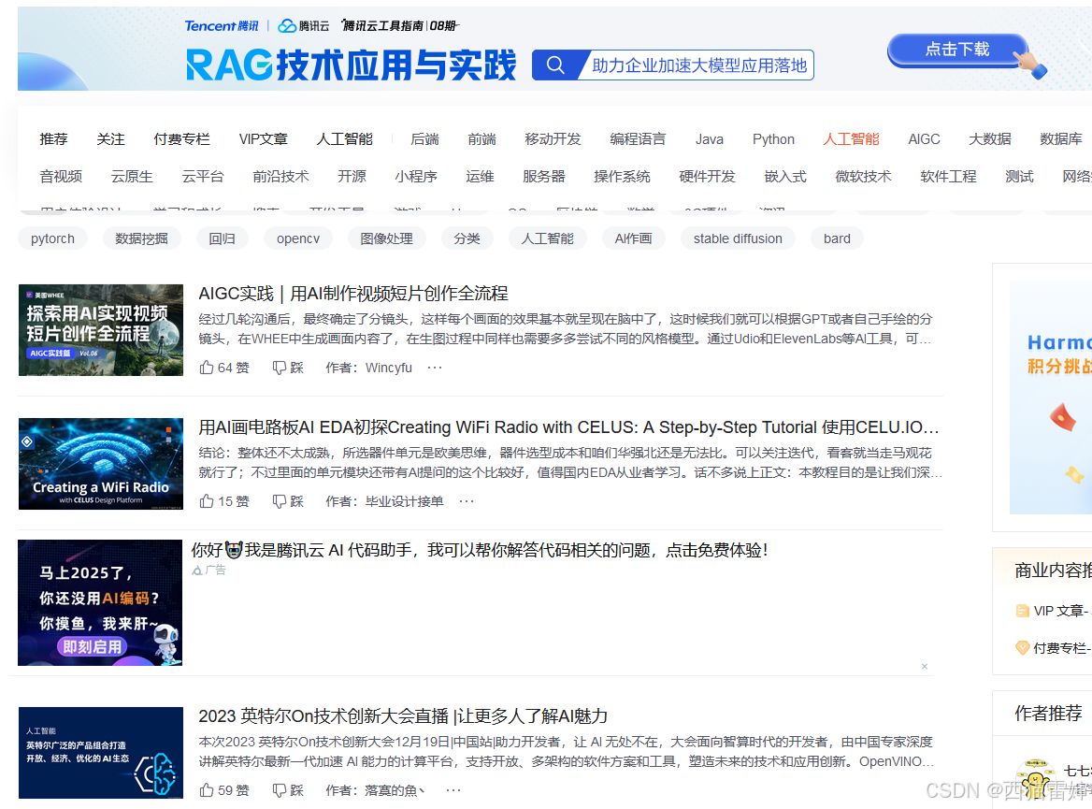Open the 数据库 category
The width and height of the screenshot is (1092, 809).
click(1060, 139)
